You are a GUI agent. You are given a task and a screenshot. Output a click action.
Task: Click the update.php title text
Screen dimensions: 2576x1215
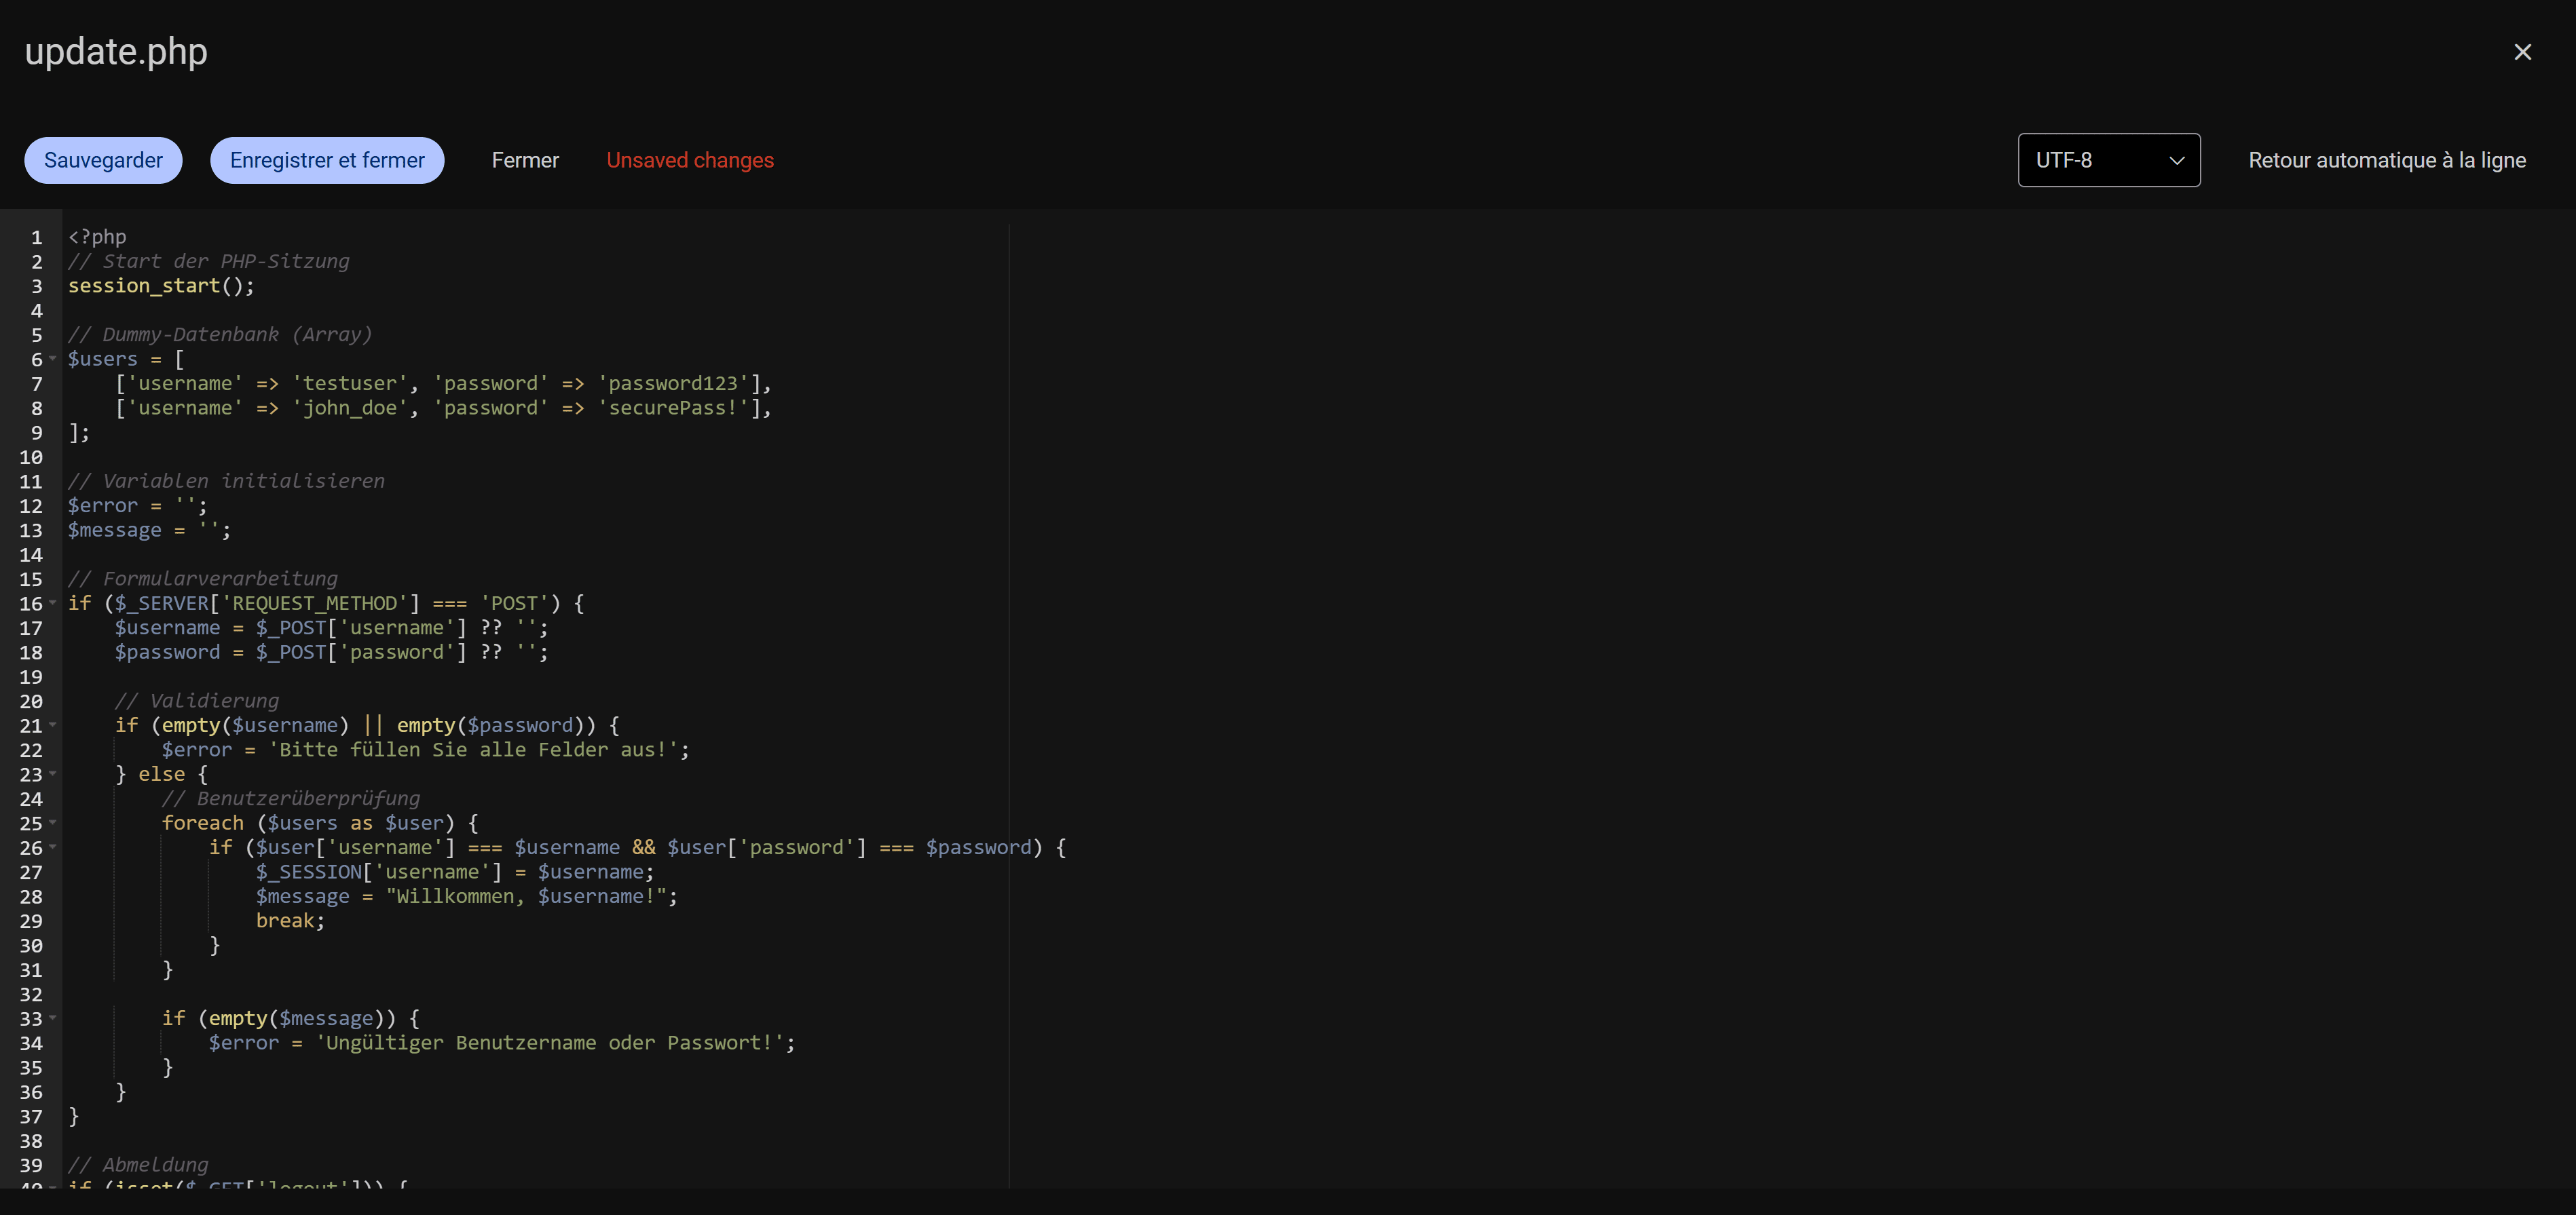point(116,52)
